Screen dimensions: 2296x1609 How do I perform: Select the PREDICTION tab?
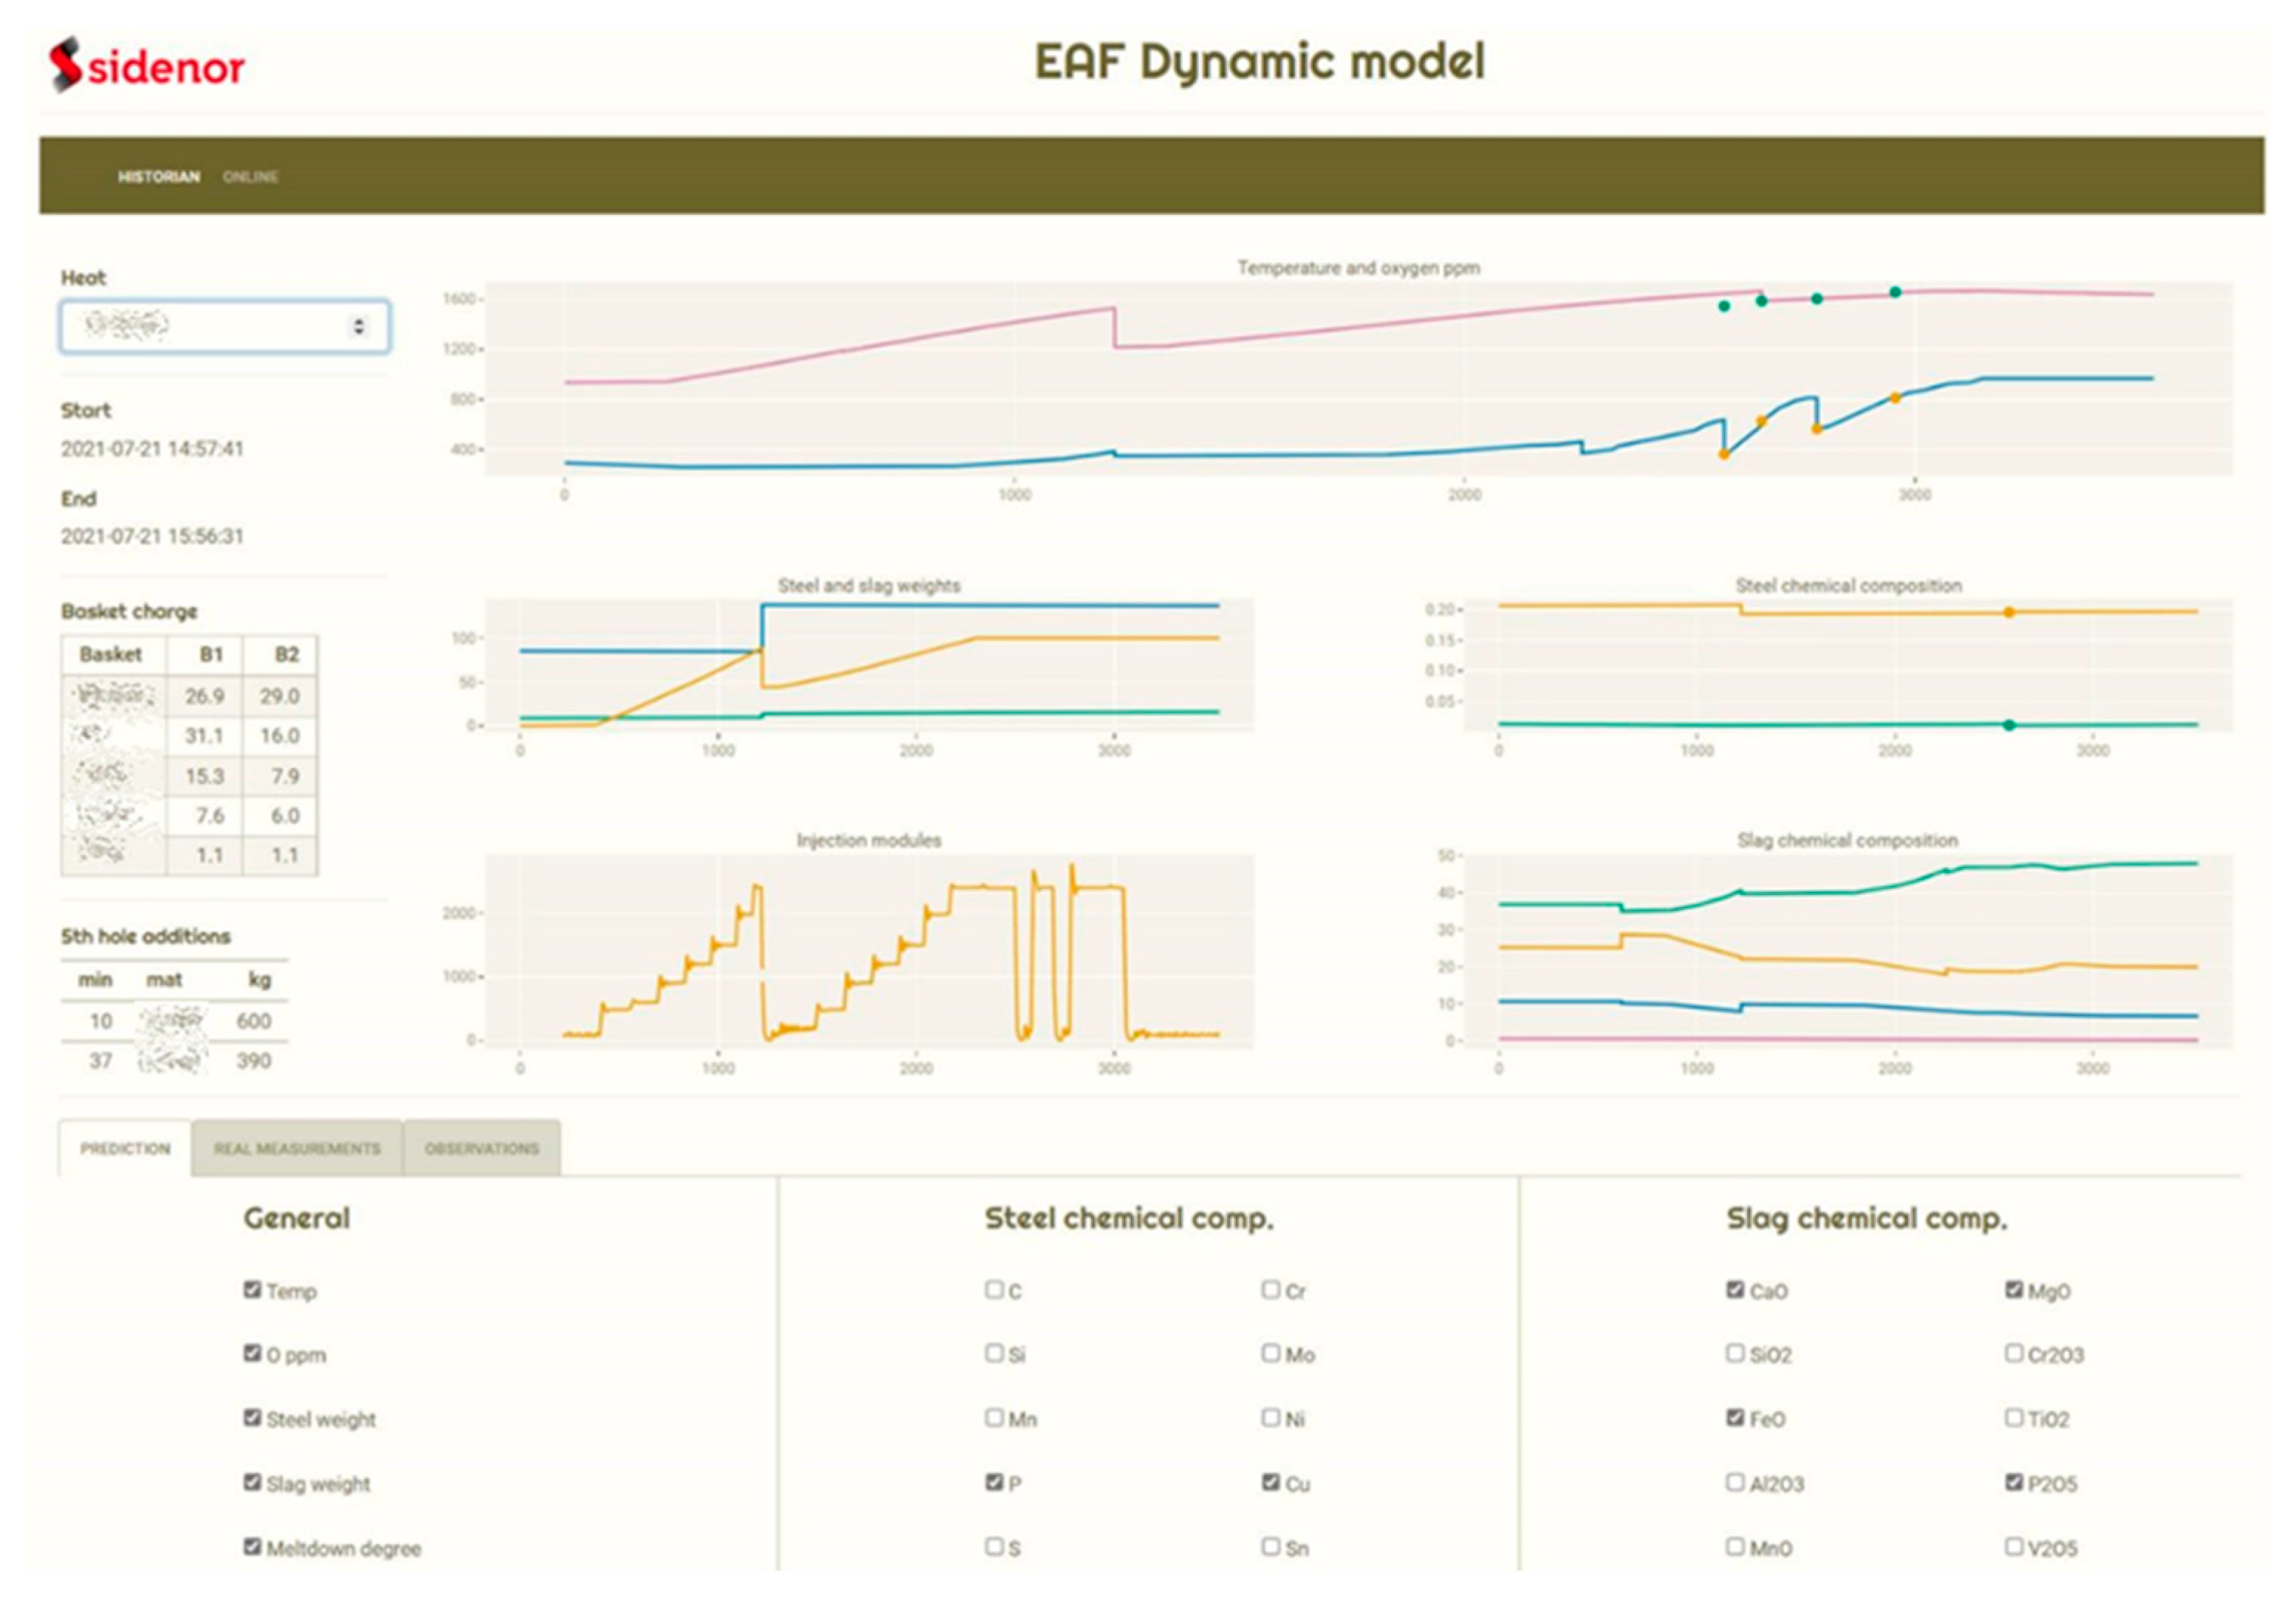click(125, 1148)
